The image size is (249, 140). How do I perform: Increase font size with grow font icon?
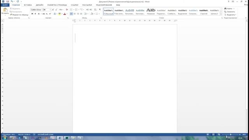pyautogui.click(x=53, y=10)
